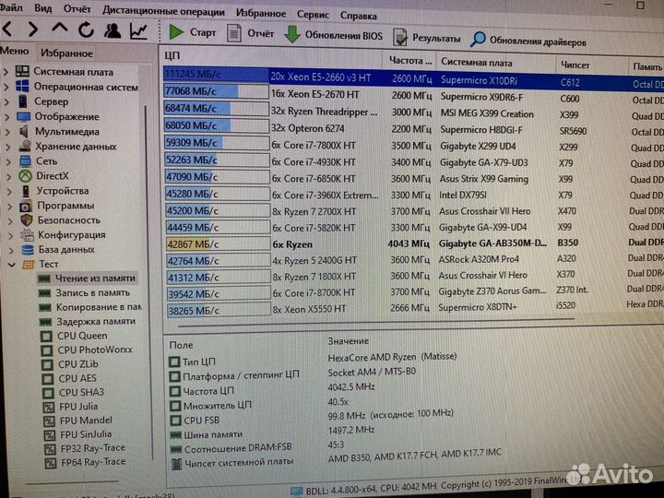Expand the Сервер tree node
This screenshot has width=664, height=498.
pos(6,101)
